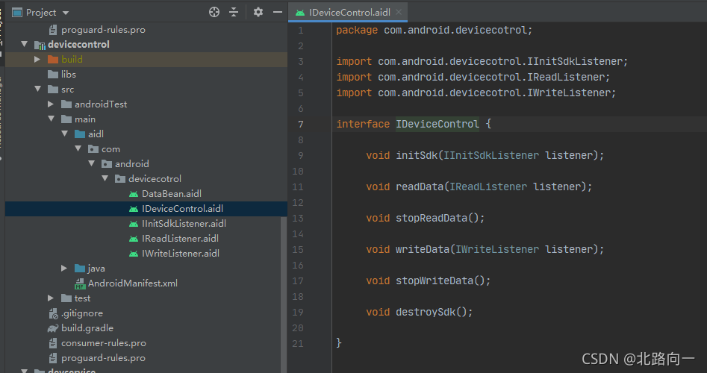Click the package com.android.devicecotrol line
The height and width of the screenshot is (373, 707).
pos(435,30)
